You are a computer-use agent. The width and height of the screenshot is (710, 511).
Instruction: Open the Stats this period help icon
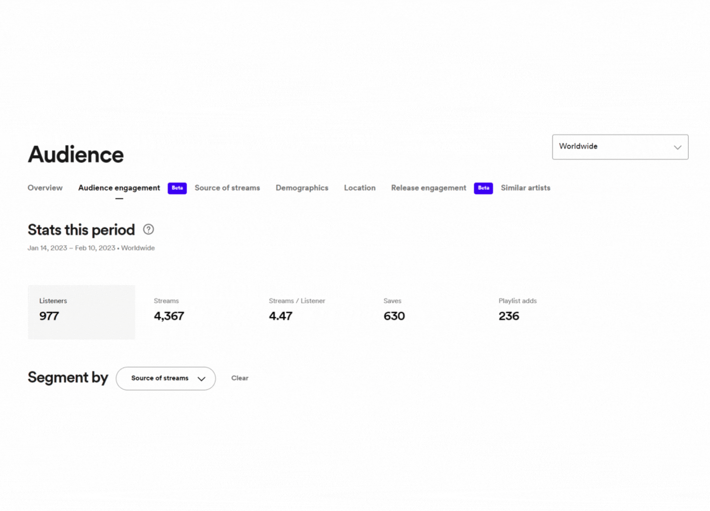pos(148,230)
